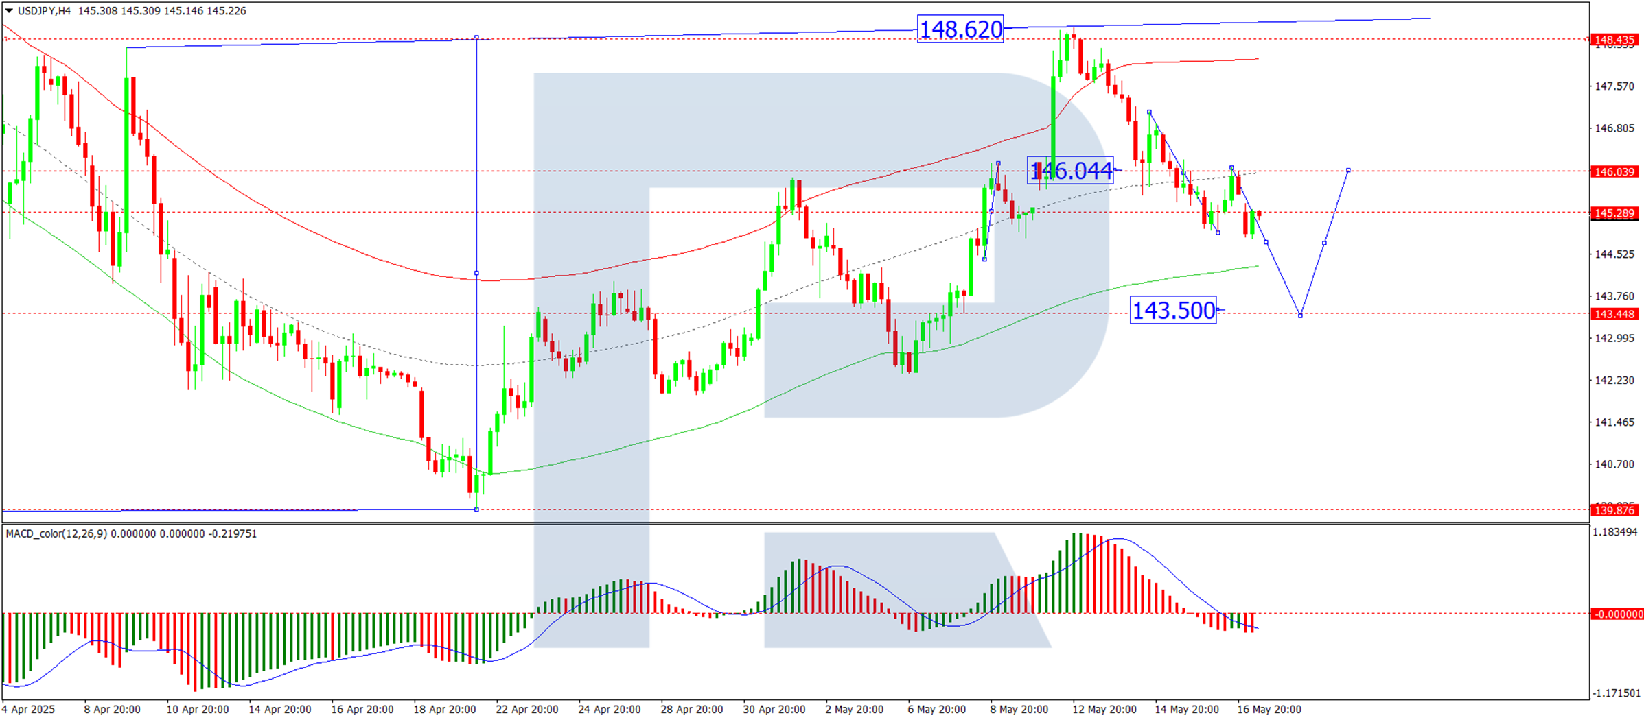Click the red 139.876 price axis tag
1644x720 pixels.
tap(1614, 510)
